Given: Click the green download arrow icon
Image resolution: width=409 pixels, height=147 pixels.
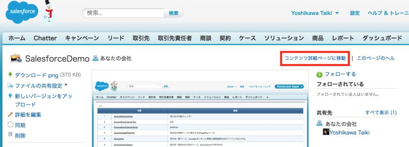Looking at the screenshot, I should coord(10,75).
